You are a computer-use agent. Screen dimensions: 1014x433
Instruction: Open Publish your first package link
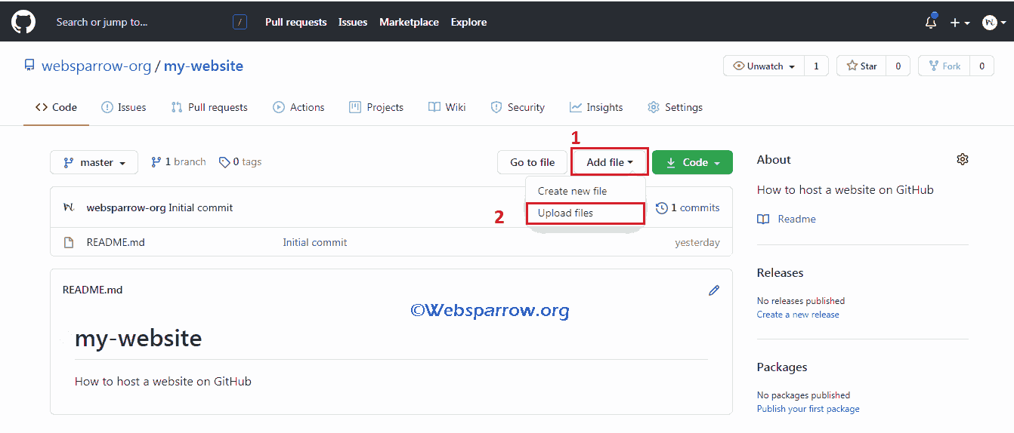[x=808, y=409]
